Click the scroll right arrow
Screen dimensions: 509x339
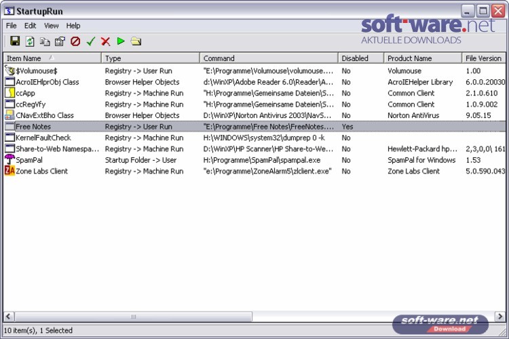coord(500,317)
